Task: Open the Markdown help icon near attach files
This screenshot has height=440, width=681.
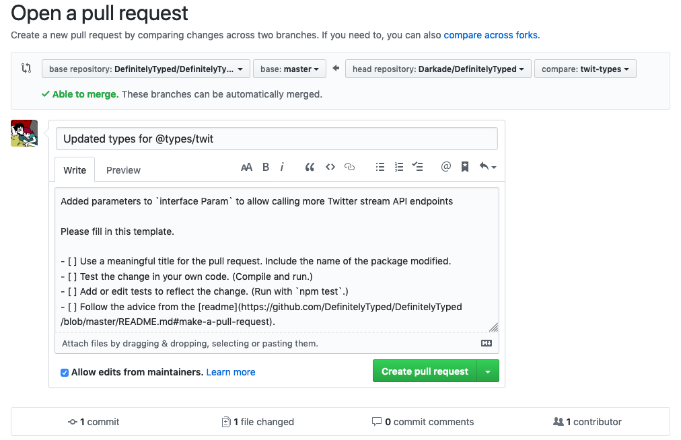Action: tap(486, 343)
